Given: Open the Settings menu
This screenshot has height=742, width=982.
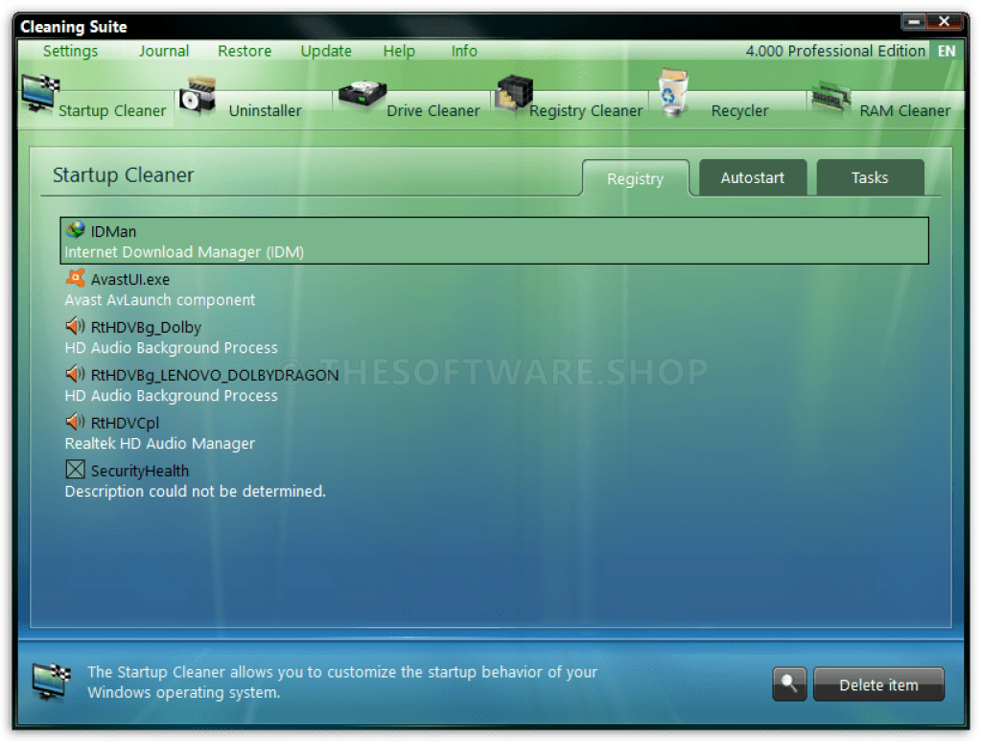Looking at the screenshot, I should [x=70, y=51].
